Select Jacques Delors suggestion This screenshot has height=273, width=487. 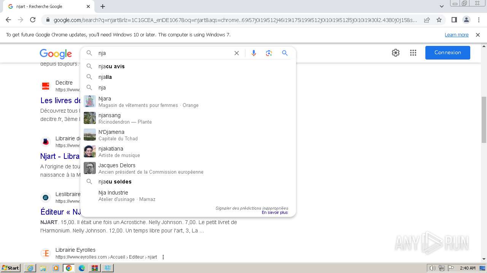[x=188, y=168]
